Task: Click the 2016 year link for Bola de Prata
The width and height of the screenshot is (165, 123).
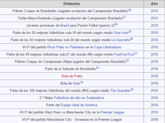Action: pyautogui.click(x=154, y=76)
